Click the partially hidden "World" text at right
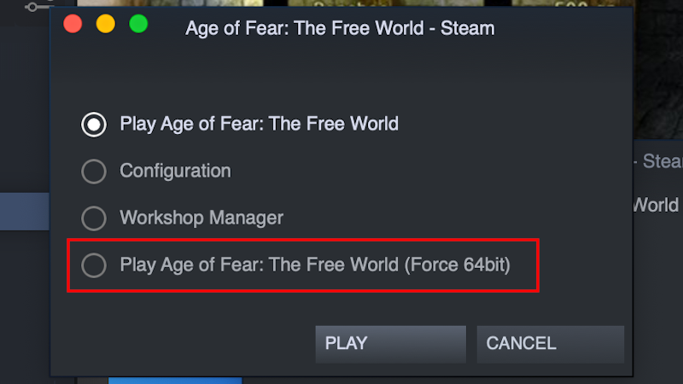The width and height of the screenshot is (683, 384). (656, 206)
